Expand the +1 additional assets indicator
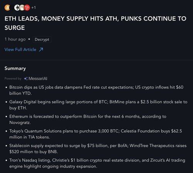 pyautogui.click(x=34, y=8)
